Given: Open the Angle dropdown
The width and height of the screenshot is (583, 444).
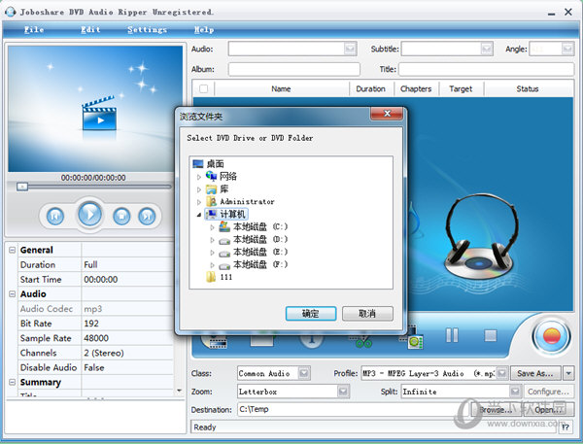Looking at the screenshot, I should point(567,49).
